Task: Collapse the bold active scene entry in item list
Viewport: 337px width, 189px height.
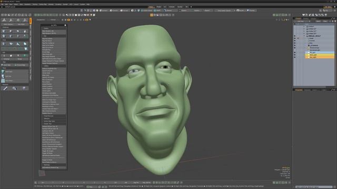Action: pos(304,36)
